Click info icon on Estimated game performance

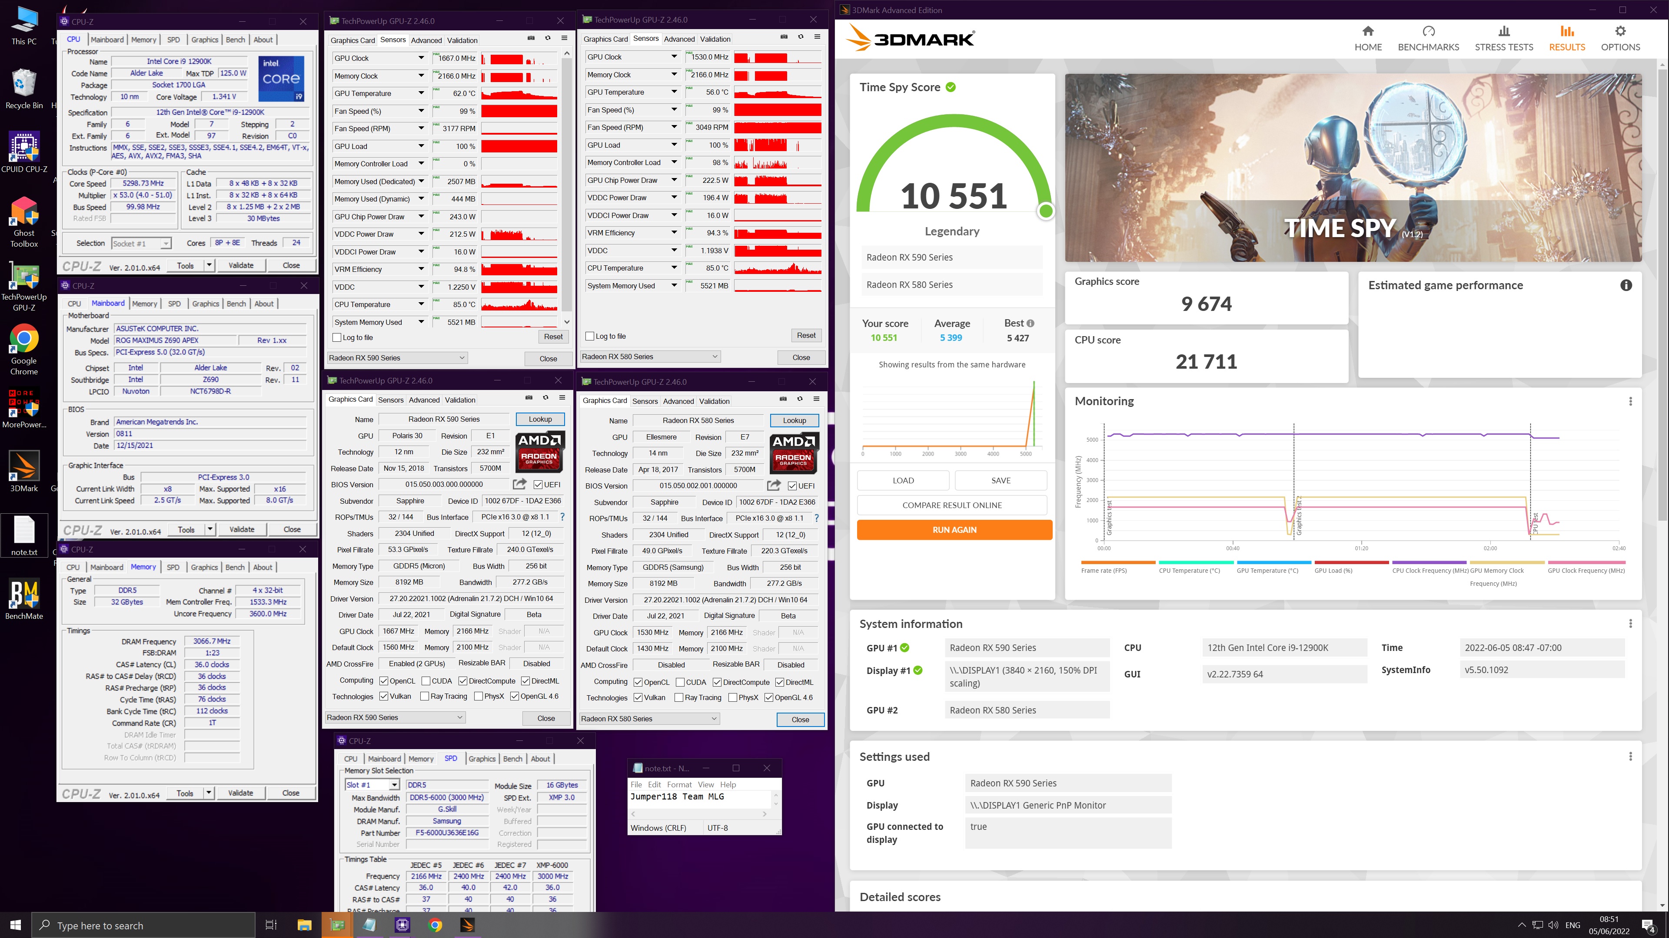[1626, 285]
